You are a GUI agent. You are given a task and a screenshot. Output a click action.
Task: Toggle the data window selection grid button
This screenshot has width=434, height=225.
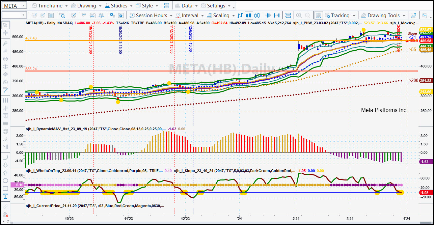[x=318, y=15]
